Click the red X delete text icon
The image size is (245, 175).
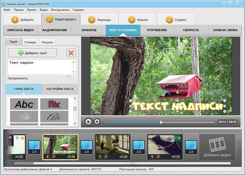tap(71, 53)
